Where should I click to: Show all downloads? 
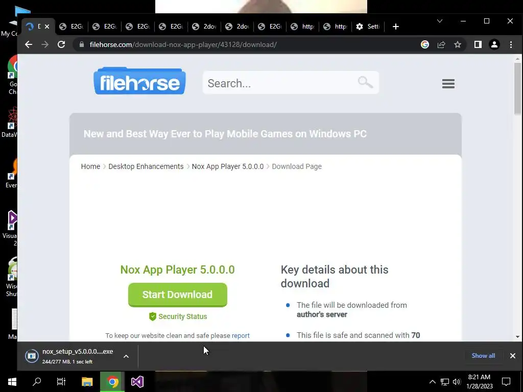pos(483,356)
